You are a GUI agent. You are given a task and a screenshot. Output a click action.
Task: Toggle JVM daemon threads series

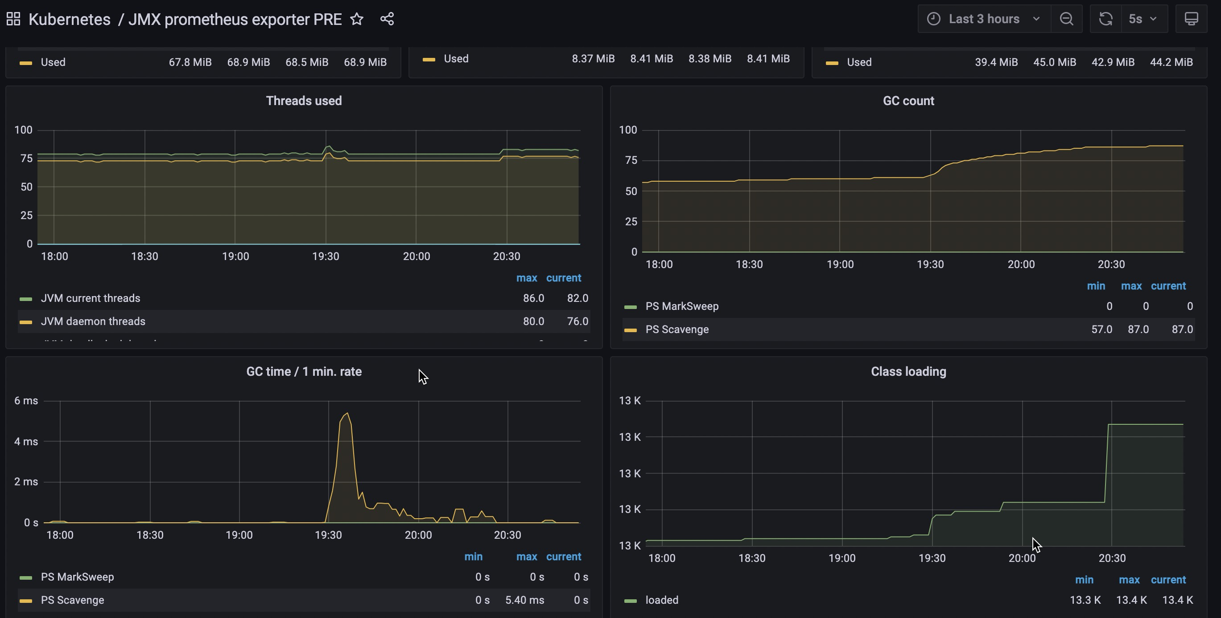(93, 321)
